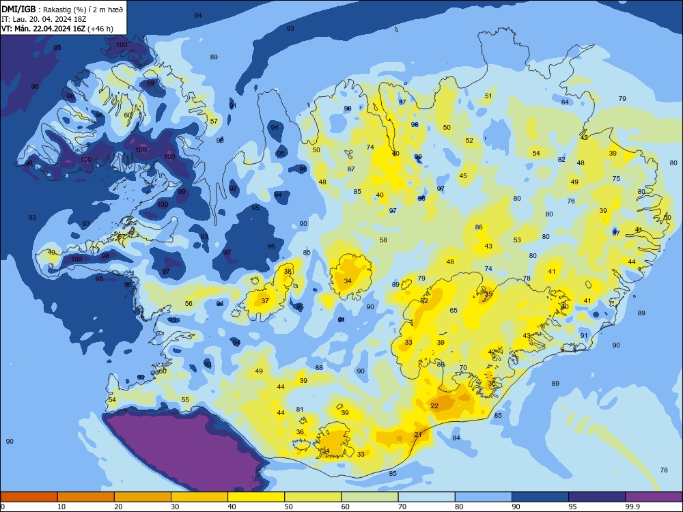The image size is (683, 512).
Task: Click the humidity value 81 in the south
Action: (300, 409)
